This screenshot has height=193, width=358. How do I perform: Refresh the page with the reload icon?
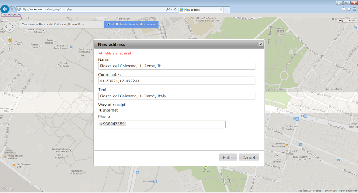point(175,9)
